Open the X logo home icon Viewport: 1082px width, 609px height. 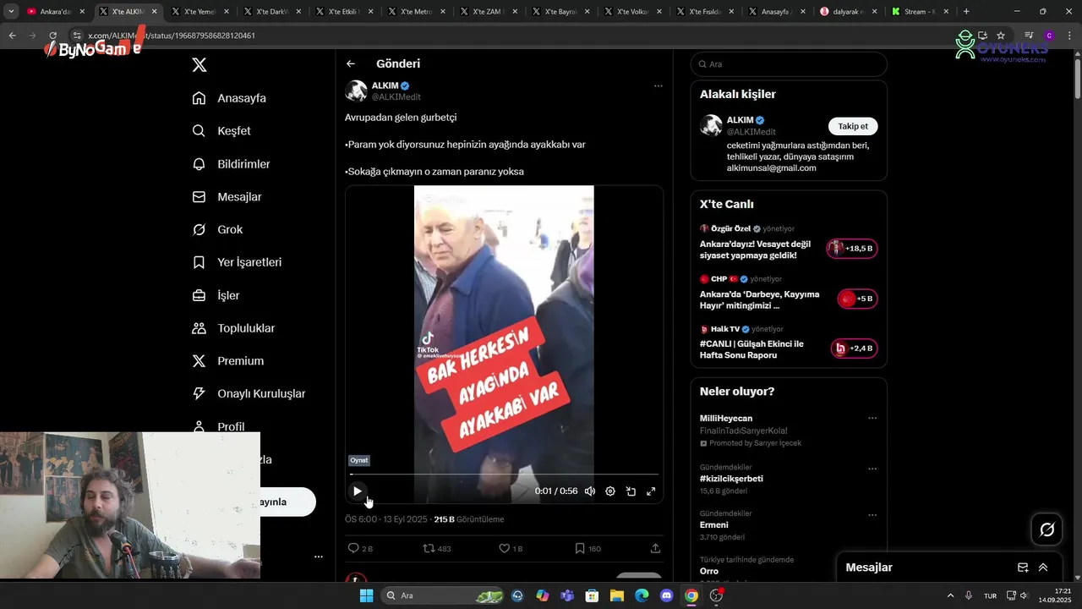click(x=199, y=65)
